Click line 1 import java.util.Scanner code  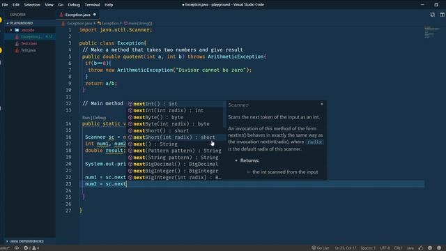116,30
